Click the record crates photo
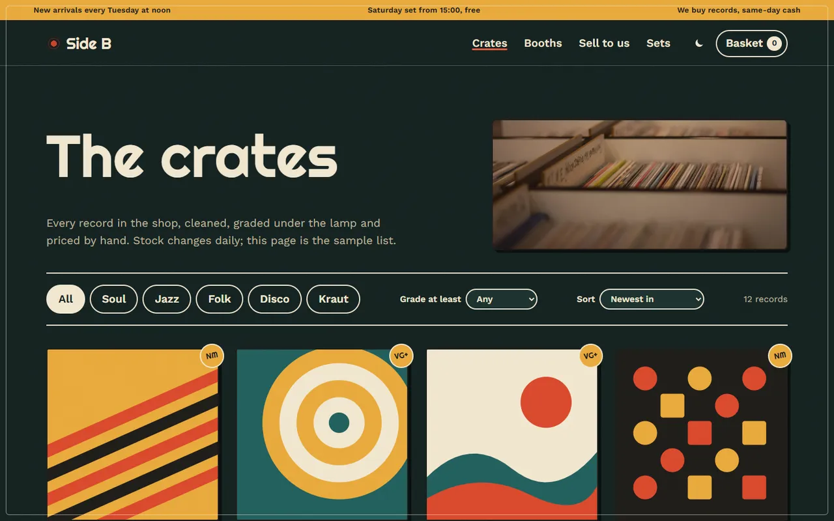This screenshot has height=521, width=834. point(640,184)
